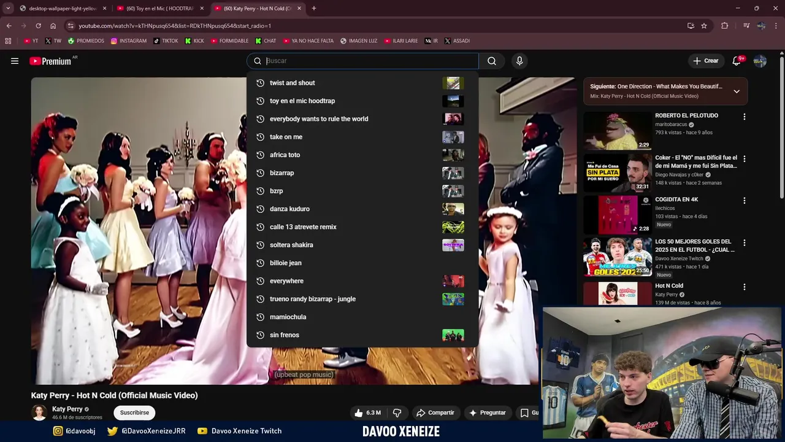The width and height of the screenshot is (785, 442).
Task: Open the YouTube hamburger guide menu
Action: pyautogui.click(x=15, y=61)
